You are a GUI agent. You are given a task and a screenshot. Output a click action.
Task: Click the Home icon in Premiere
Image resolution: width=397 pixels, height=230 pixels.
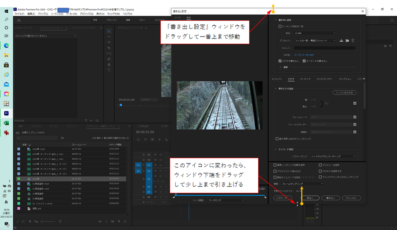pyautogui.click(x=19, y=20)
